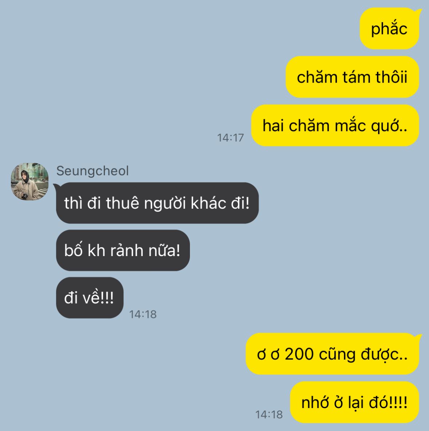Click the number 200 in yellow message
429x431 pixels.
point(299,354)
